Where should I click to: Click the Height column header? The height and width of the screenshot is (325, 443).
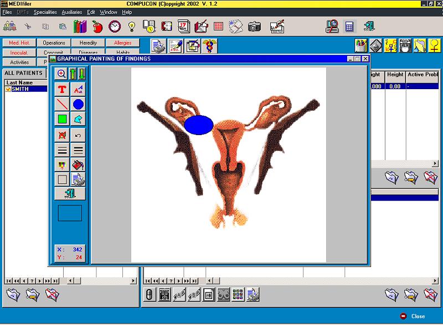(395, 76)
